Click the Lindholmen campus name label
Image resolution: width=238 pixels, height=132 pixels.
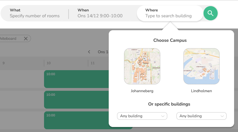coord(201,91)
